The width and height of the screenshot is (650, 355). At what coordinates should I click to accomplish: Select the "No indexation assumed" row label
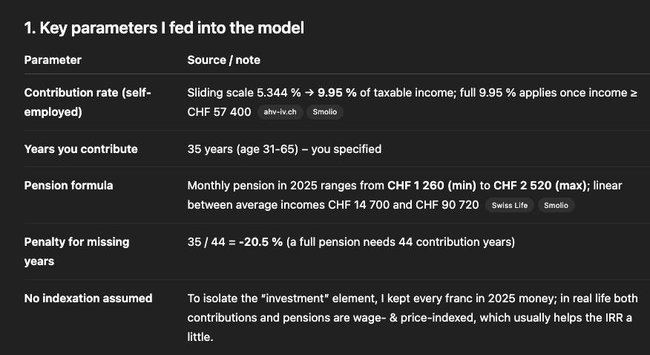tap(88, 298)
